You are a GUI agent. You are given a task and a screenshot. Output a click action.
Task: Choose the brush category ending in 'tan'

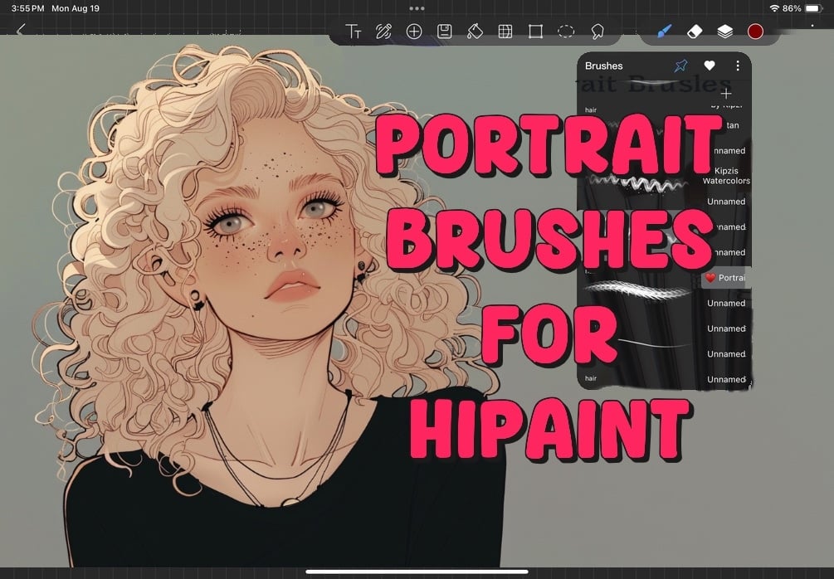click(x=732, y=125)
